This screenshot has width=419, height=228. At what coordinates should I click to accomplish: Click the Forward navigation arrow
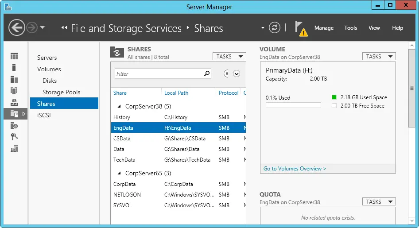click(x=32, y=27)
